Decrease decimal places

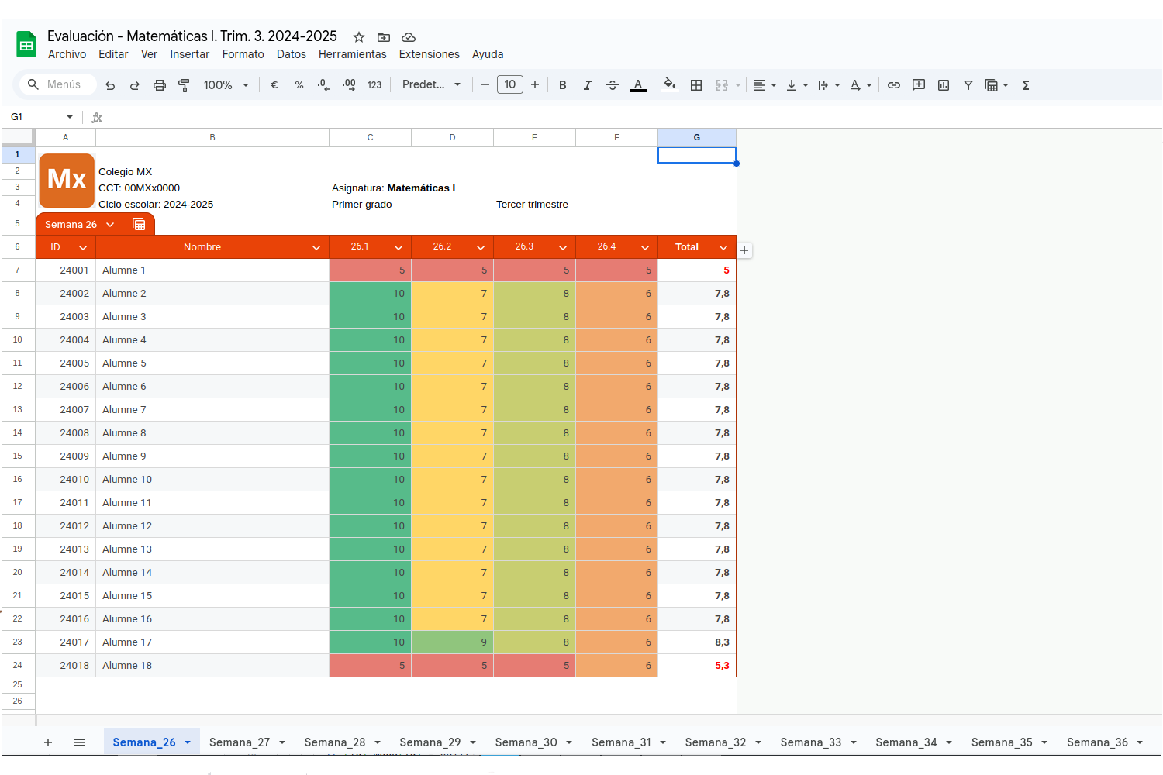[x=324, y=85]
